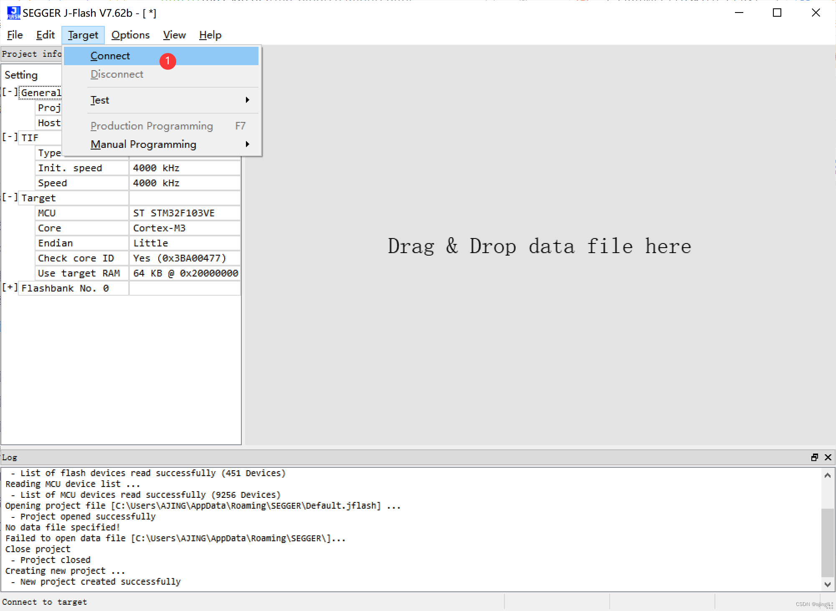Screen dimensions: 836x611
Task: Collapse the General settings group
Action: (x=10, y=92)
